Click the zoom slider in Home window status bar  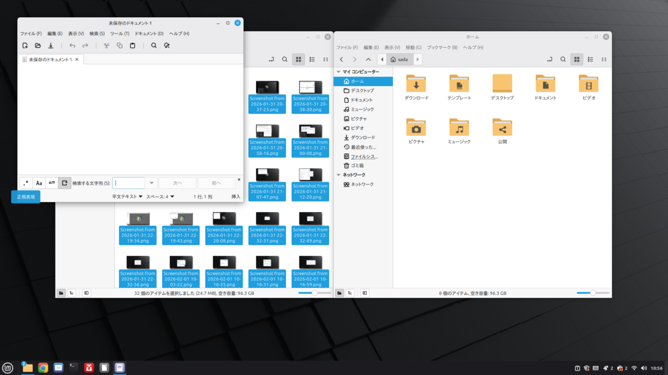click(x=593, y=293)
